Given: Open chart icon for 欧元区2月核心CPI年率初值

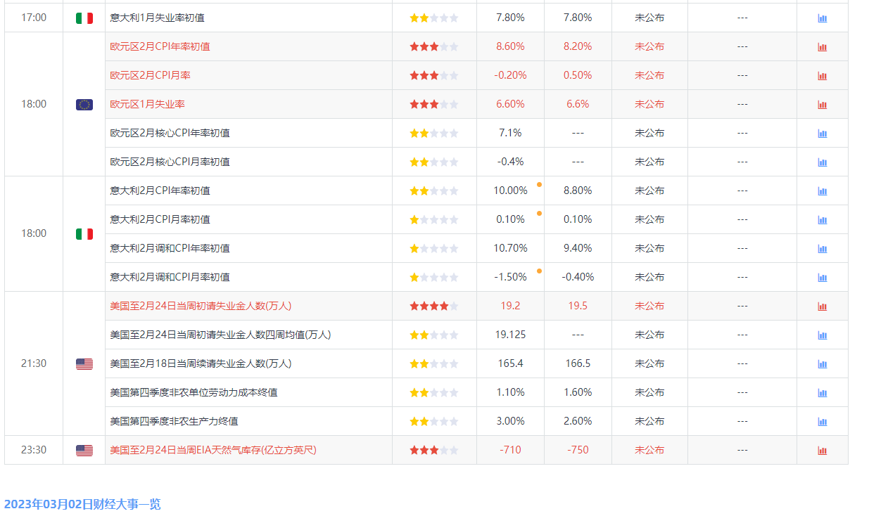Looking at the screenshot, I should pyautogui.click(x=823, y=134).
